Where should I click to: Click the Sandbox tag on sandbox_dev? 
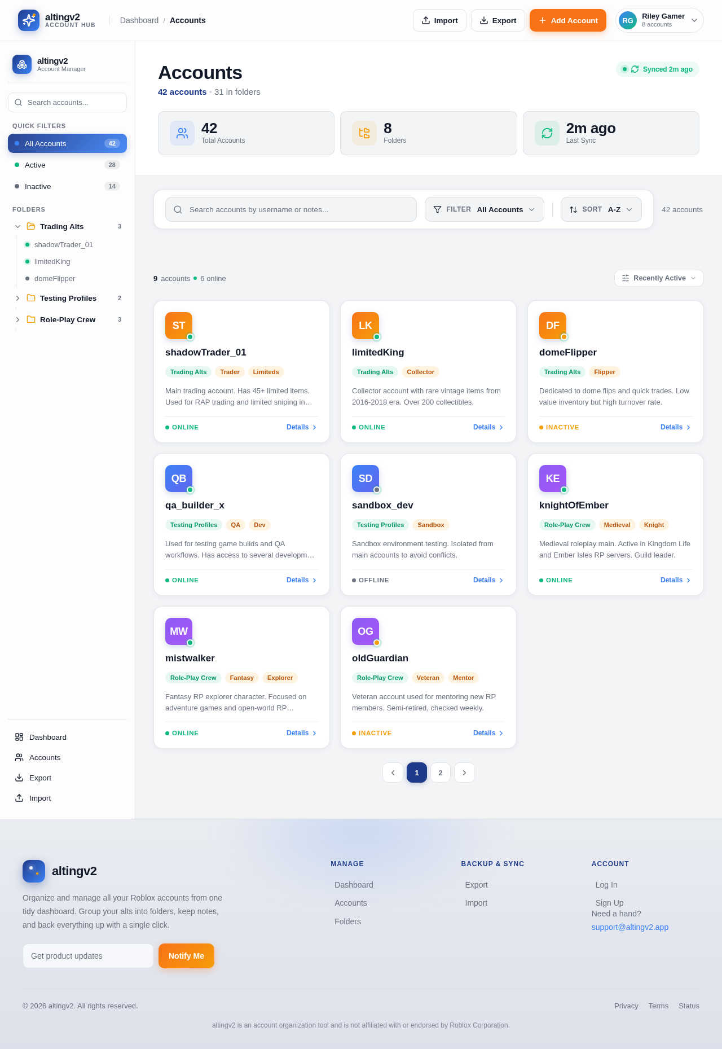[431, 525]
